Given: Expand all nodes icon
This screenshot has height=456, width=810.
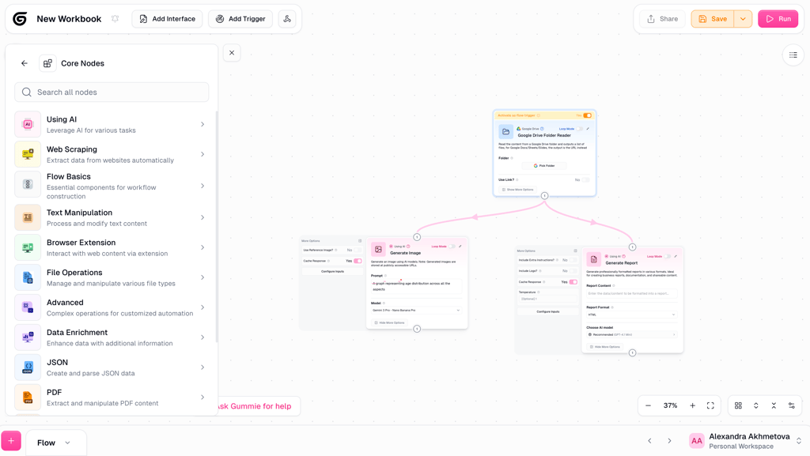Looking at the screenshot, I should pyautogui.click(x=755, y=405).
